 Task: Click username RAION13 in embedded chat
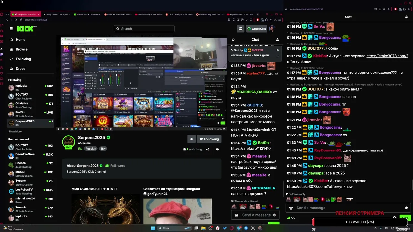254,105
